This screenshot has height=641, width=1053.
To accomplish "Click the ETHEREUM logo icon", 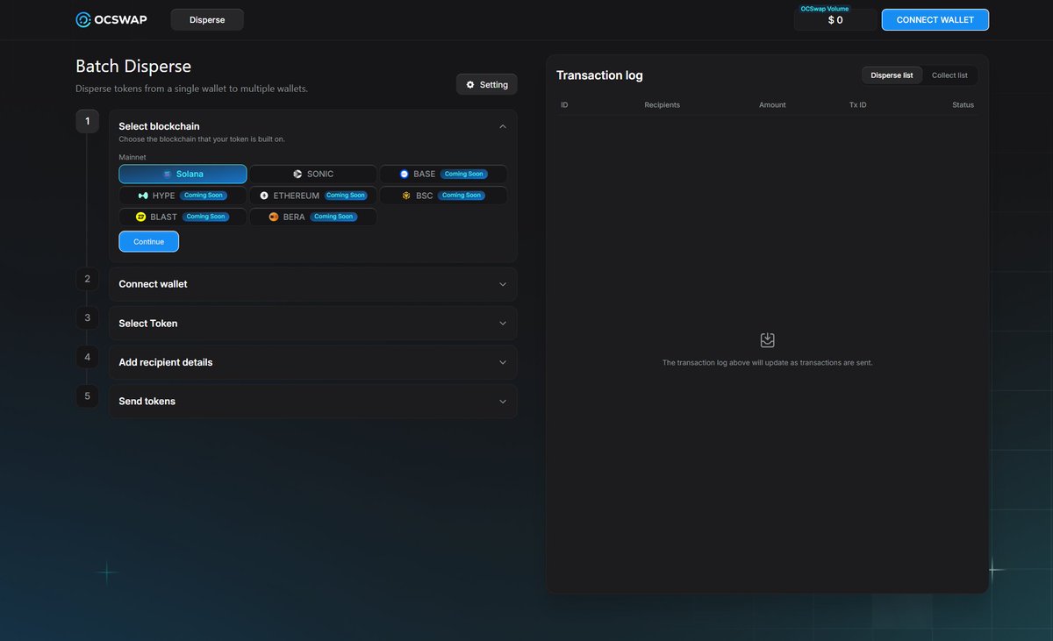I will click(264, 196).
